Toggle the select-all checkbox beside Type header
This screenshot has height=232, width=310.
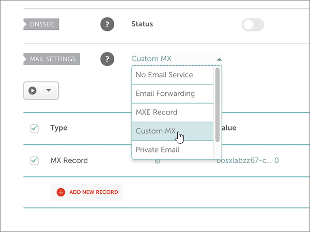click(34, 128)
